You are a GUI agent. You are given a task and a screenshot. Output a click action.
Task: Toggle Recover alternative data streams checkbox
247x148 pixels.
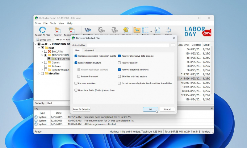(x=119, y=56)
